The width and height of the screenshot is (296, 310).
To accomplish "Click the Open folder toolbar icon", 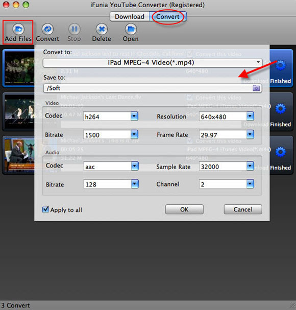I will (131, 29).
